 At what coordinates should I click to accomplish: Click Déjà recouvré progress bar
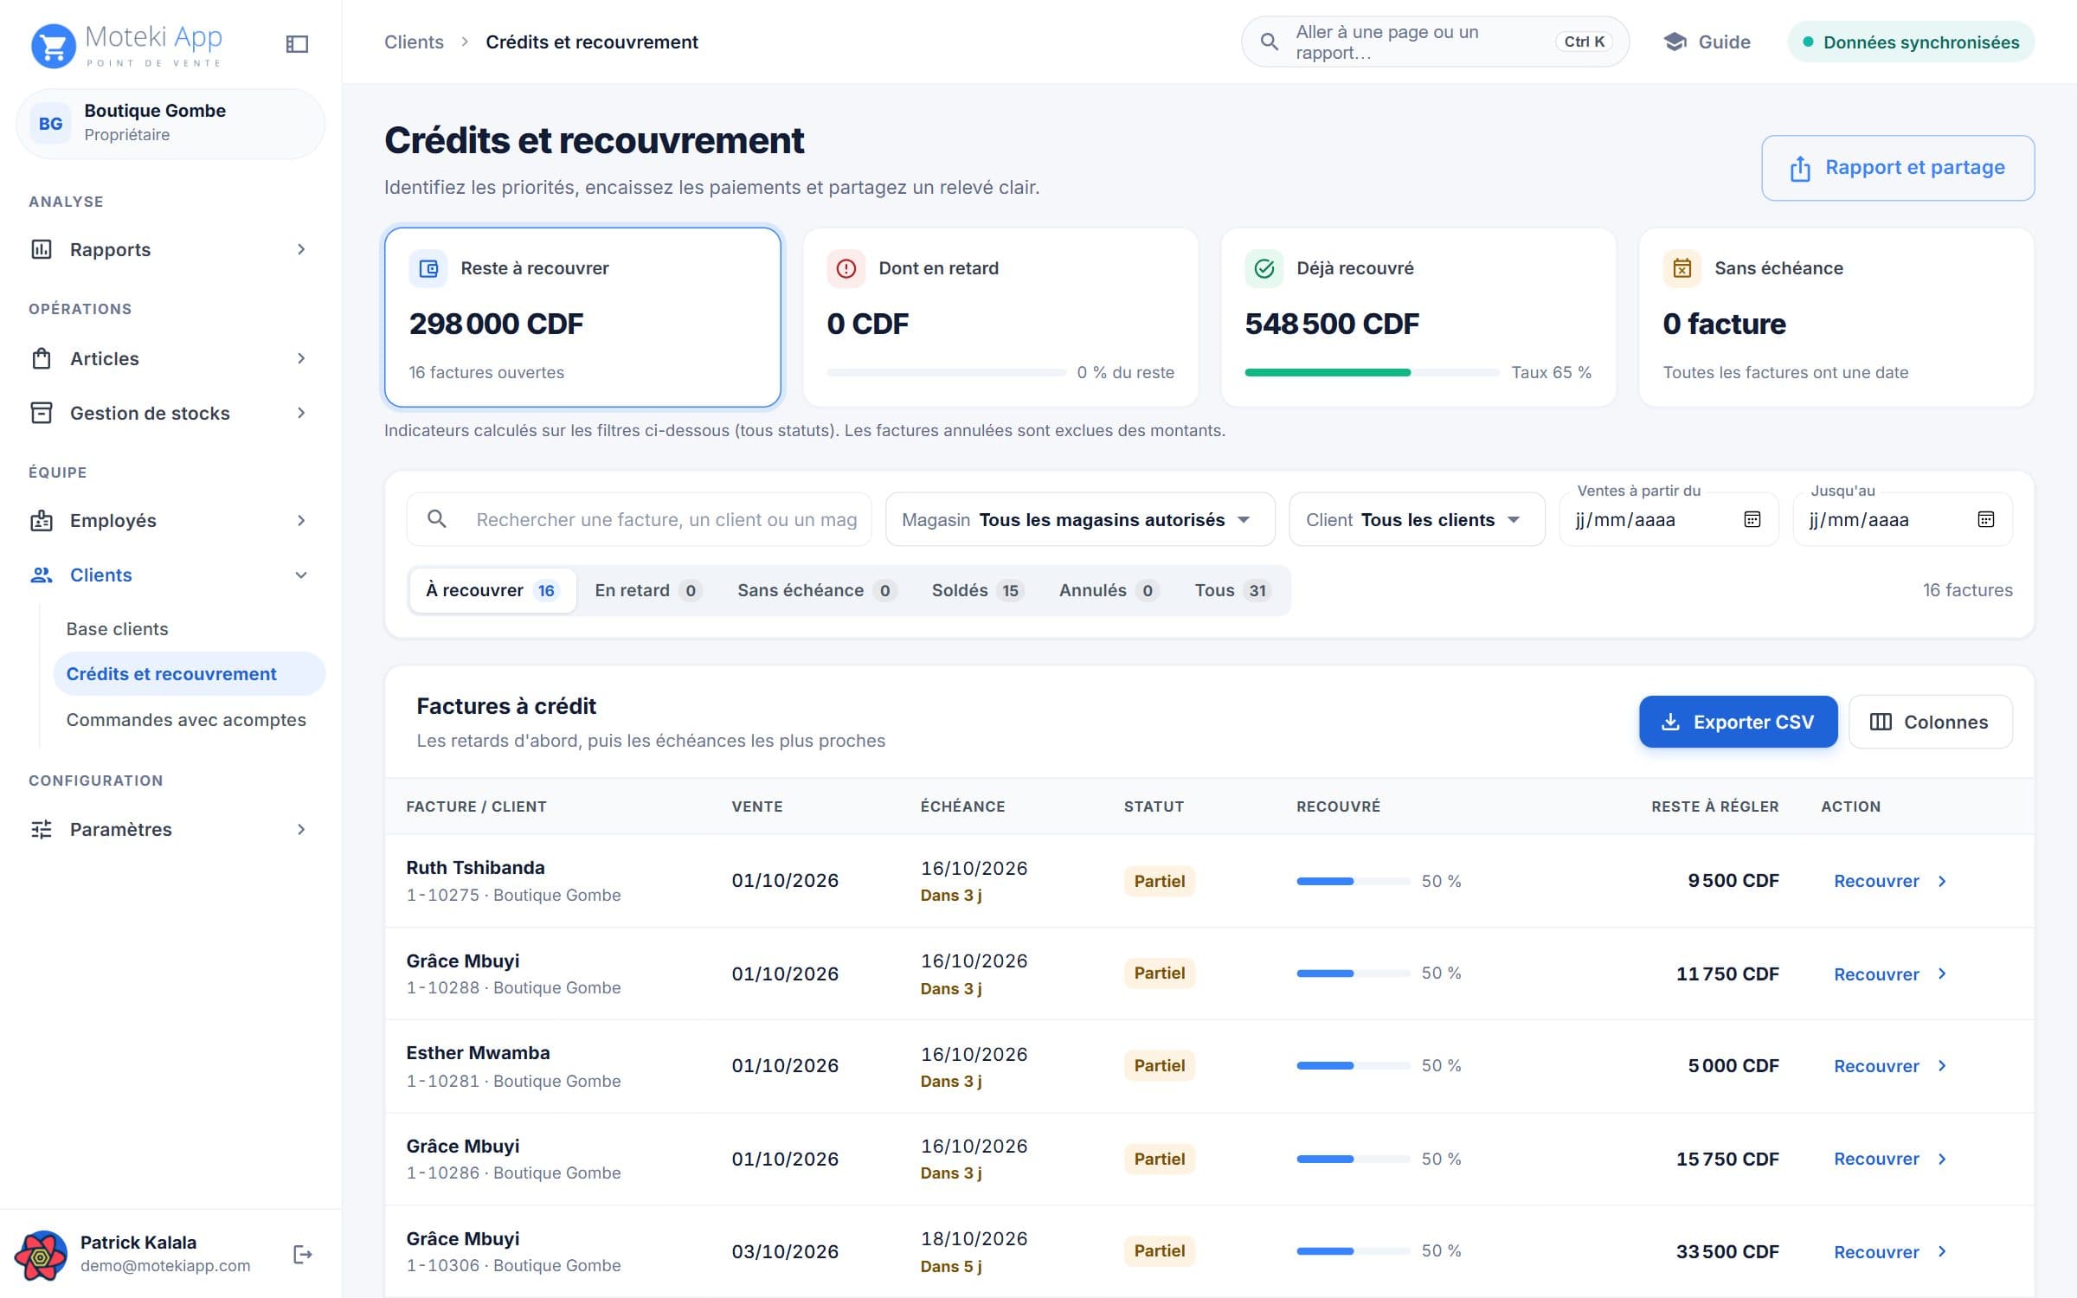pyautogui.click(x=1372, y=372)
